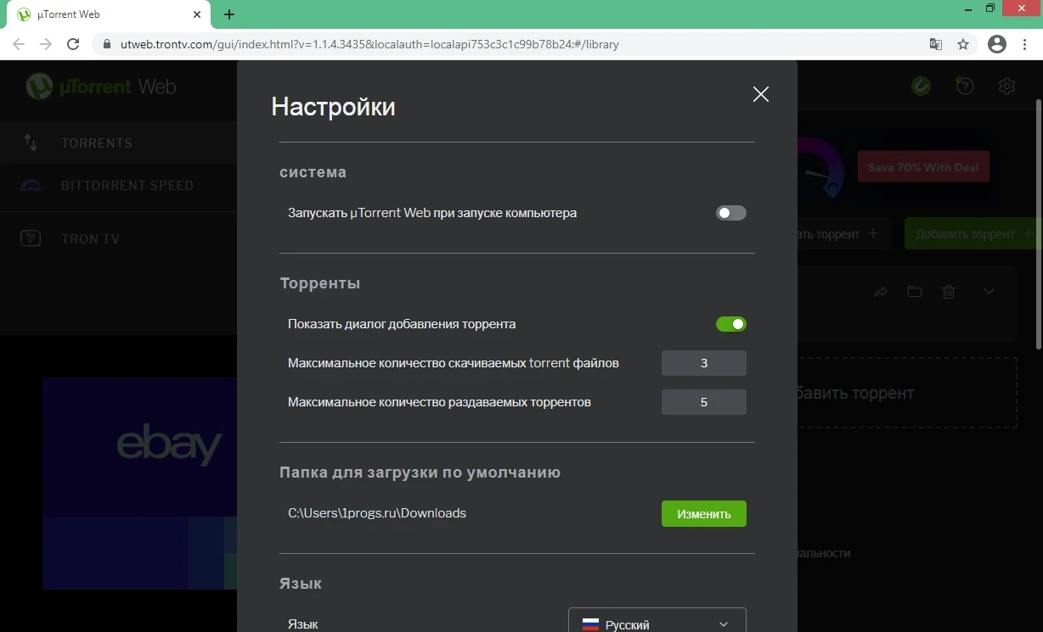Click the translate page icon in address bar
This screenshot has height=632, width=1043.
[x=936, y=44]
